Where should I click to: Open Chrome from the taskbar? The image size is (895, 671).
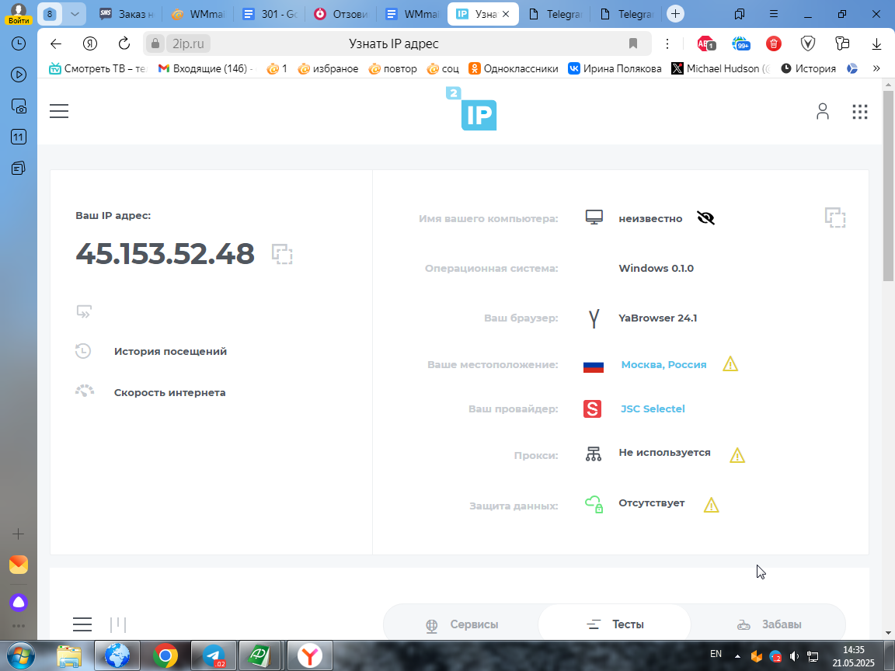(x=165, y=656)
